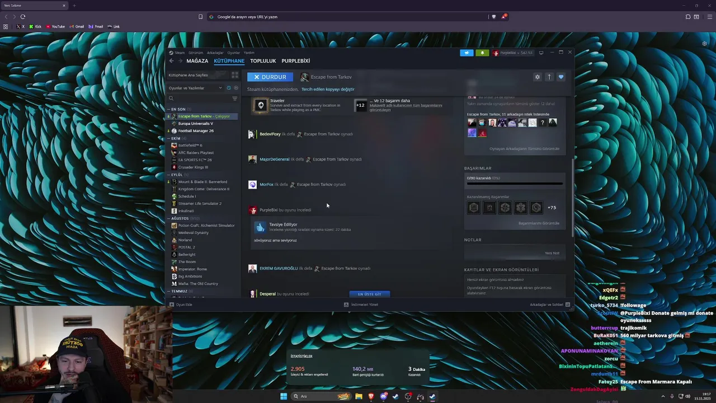Click the question mark friend avatar
The width and height of the screenshot is (716, 403).
point(543,123)
